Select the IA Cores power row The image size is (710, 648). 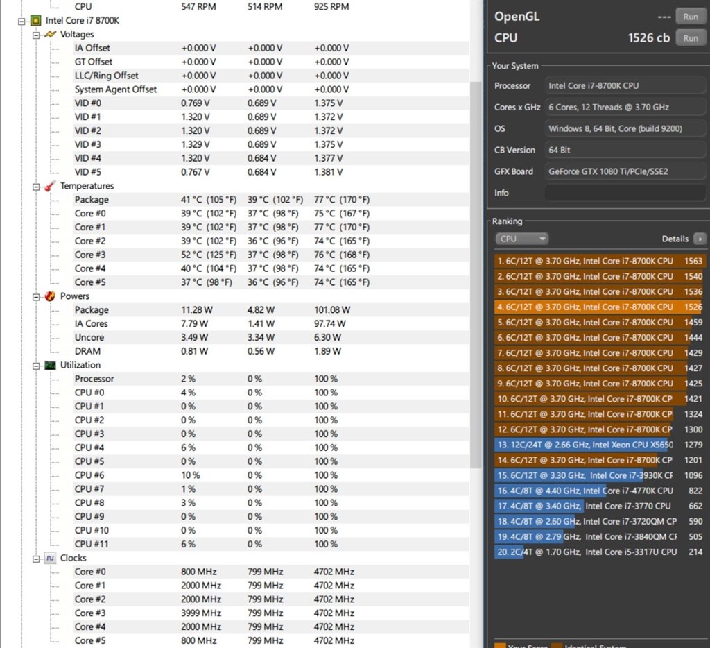(x=271, y=323)
